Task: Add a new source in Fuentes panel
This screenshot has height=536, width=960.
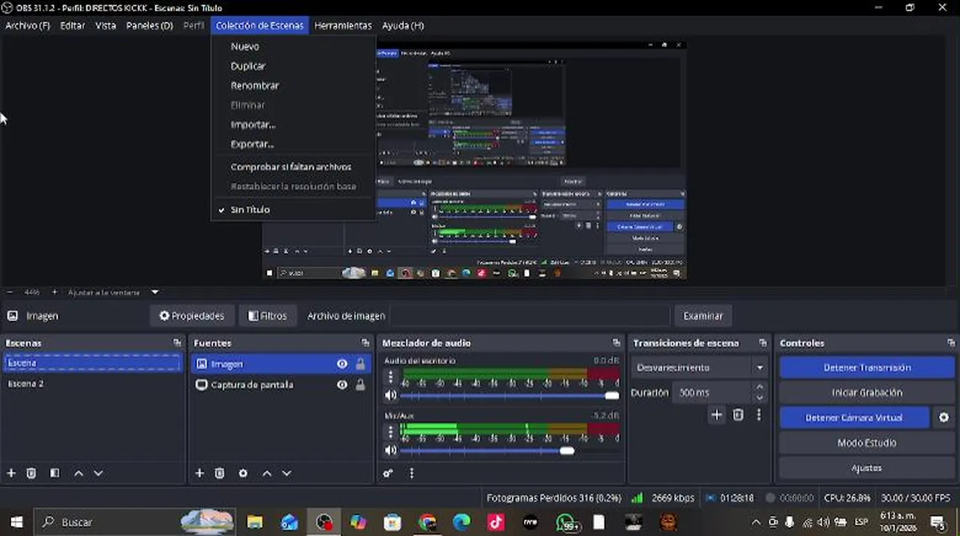Action: pyautogui.click(x=199, y=473)
